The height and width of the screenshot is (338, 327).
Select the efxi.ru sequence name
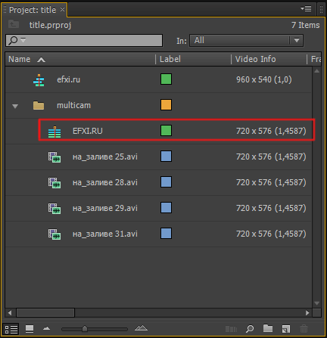point(69,79)
